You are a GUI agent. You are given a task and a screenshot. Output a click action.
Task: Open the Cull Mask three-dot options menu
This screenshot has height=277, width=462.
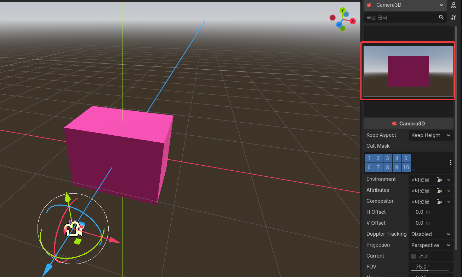point(450,163)
